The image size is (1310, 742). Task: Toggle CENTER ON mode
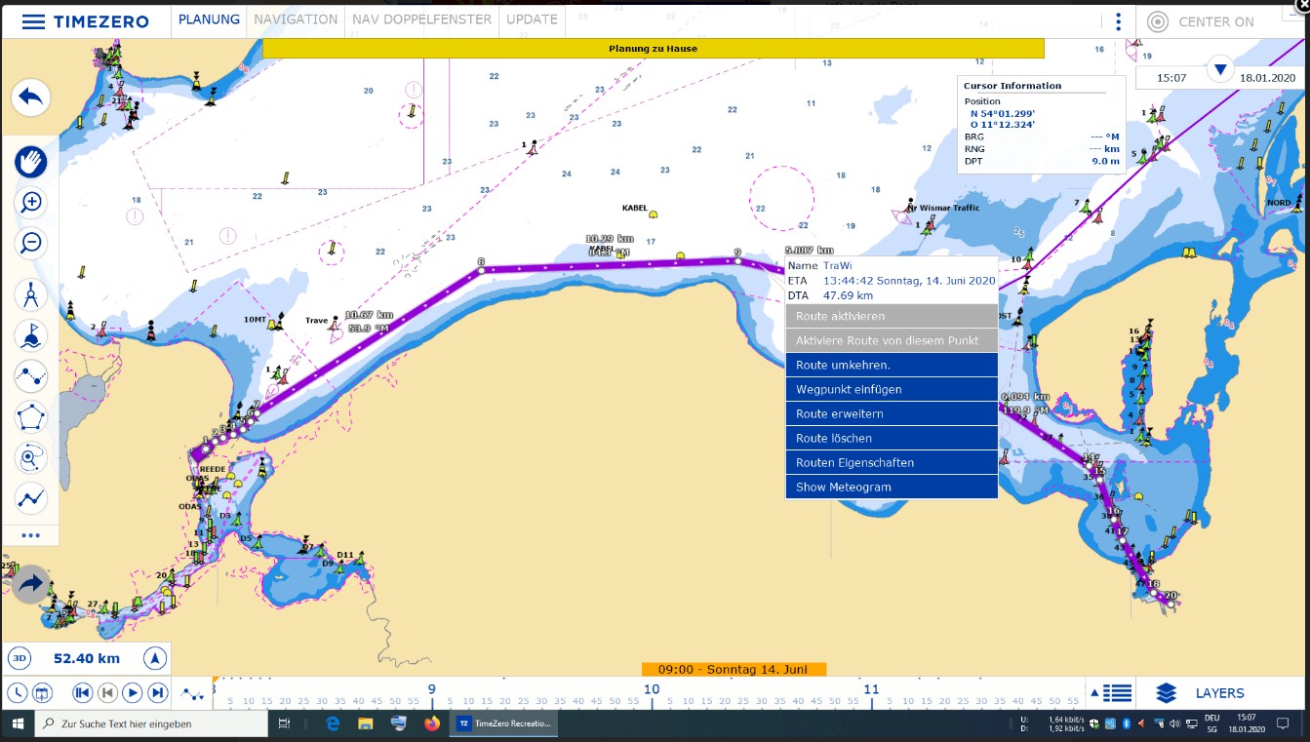click(1201, 21)
